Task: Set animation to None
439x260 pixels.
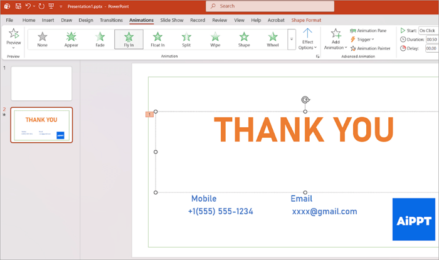Action: coord(42,39)
